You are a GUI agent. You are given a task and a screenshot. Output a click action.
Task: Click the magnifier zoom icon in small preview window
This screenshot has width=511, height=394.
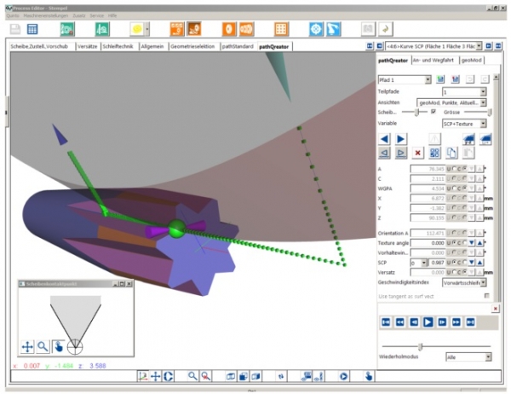point(42,346)
